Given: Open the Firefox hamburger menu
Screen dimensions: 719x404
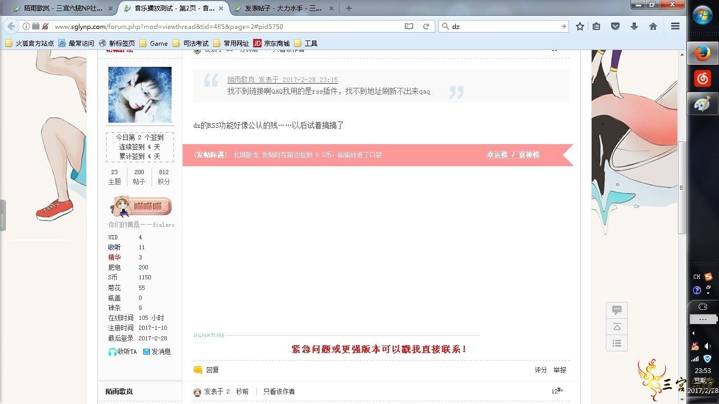Looking at the screenshot, I should point(675,26).
